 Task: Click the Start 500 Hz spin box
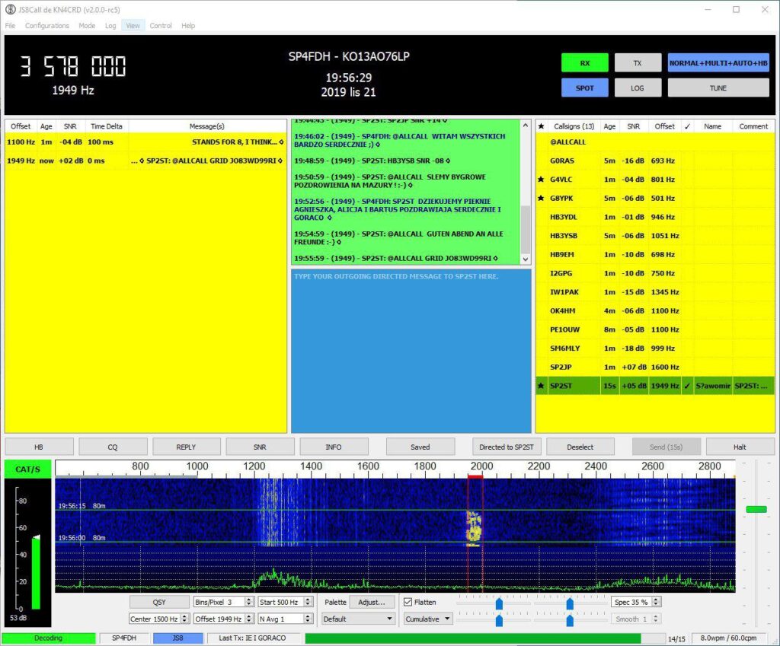286,603
